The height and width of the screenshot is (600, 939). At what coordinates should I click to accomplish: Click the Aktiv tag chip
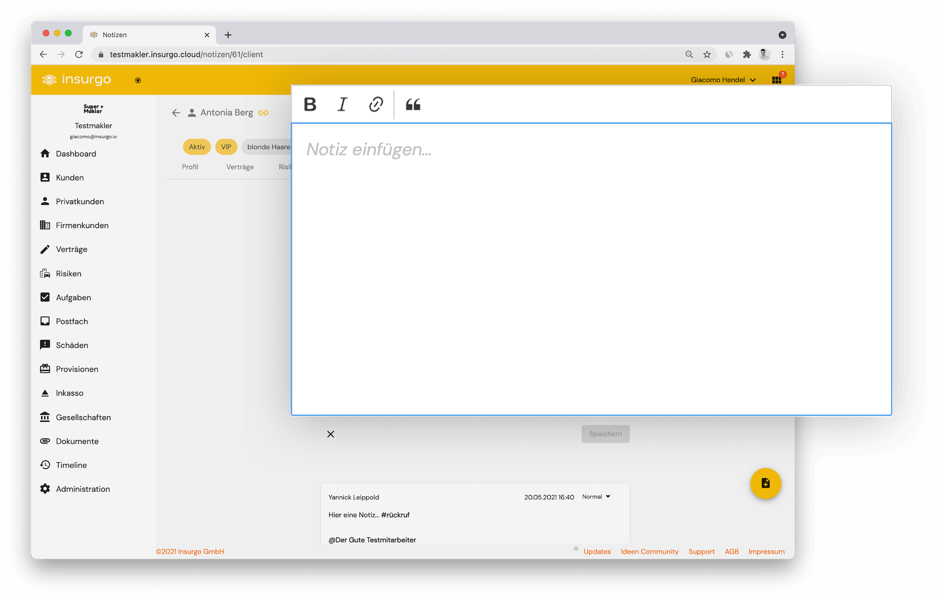click(x=197, y=147)
